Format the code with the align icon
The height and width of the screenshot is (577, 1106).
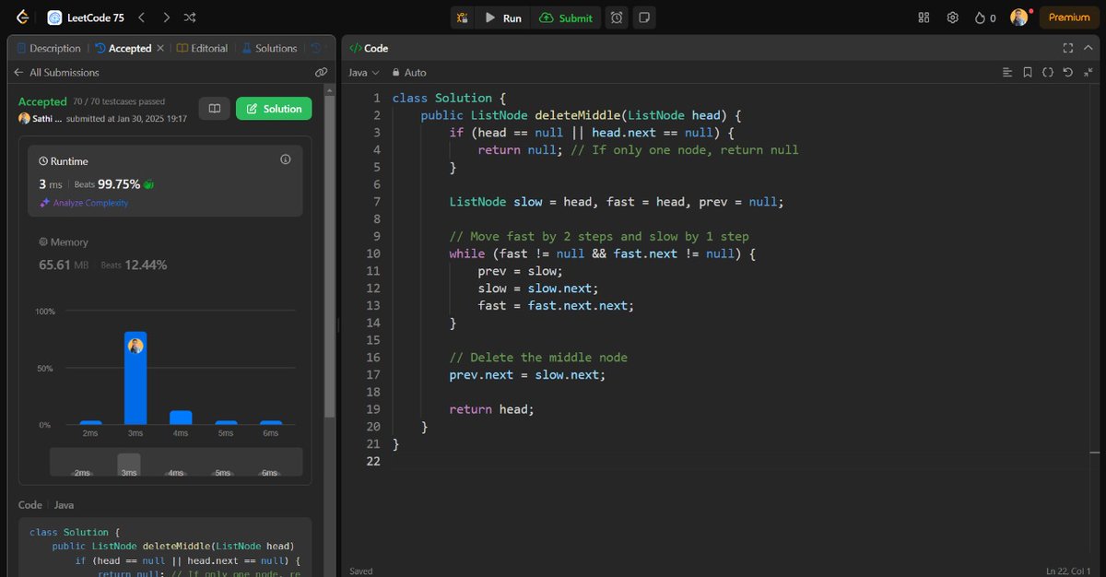pos(1007,72)
